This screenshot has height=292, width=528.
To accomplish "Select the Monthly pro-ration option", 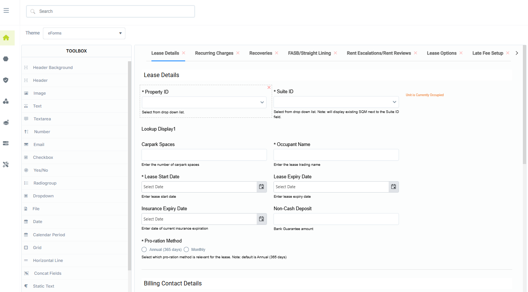I will (x=187, y=249).
